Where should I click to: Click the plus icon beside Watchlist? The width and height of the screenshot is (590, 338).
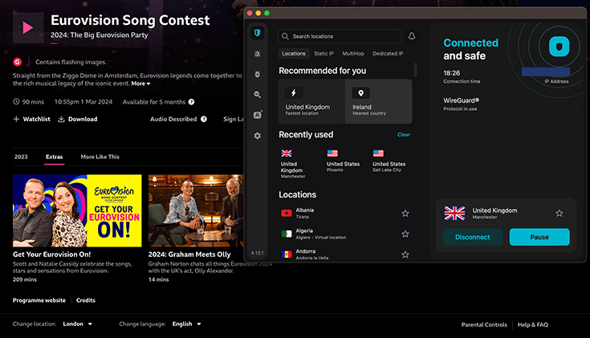click(x=16, y=119)
